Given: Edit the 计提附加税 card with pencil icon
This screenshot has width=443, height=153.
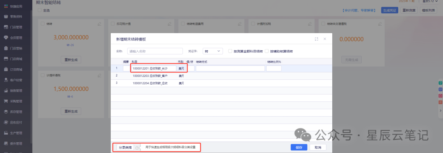Looking at the screenshot, I should tap(310, 24).
